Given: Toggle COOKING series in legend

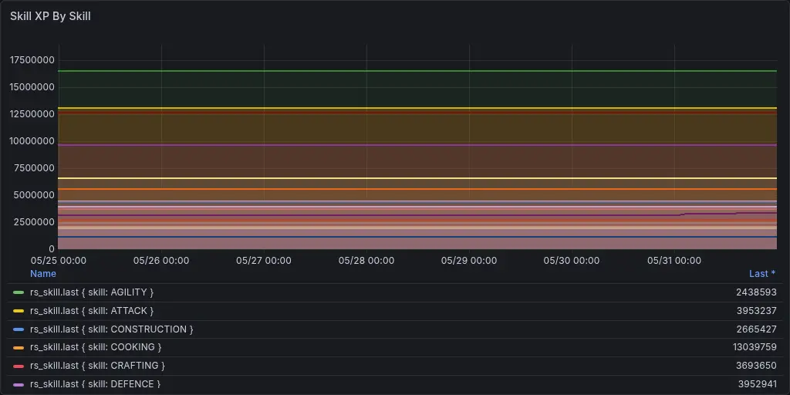Looking at the screenshot, I should click(x=96, y=347).
